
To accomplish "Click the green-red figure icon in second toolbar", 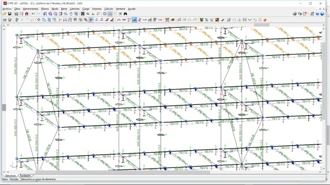I will [x=202, y=20].
